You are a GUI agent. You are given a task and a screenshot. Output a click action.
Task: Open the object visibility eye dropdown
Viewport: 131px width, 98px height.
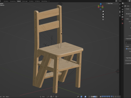point(101,97)
